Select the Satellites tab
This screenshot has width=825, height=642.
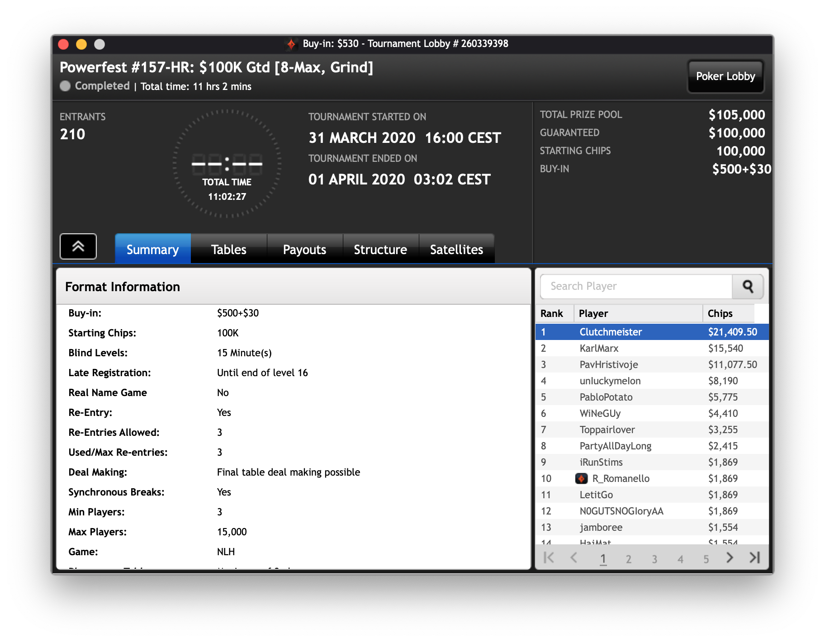coord(456,249)
